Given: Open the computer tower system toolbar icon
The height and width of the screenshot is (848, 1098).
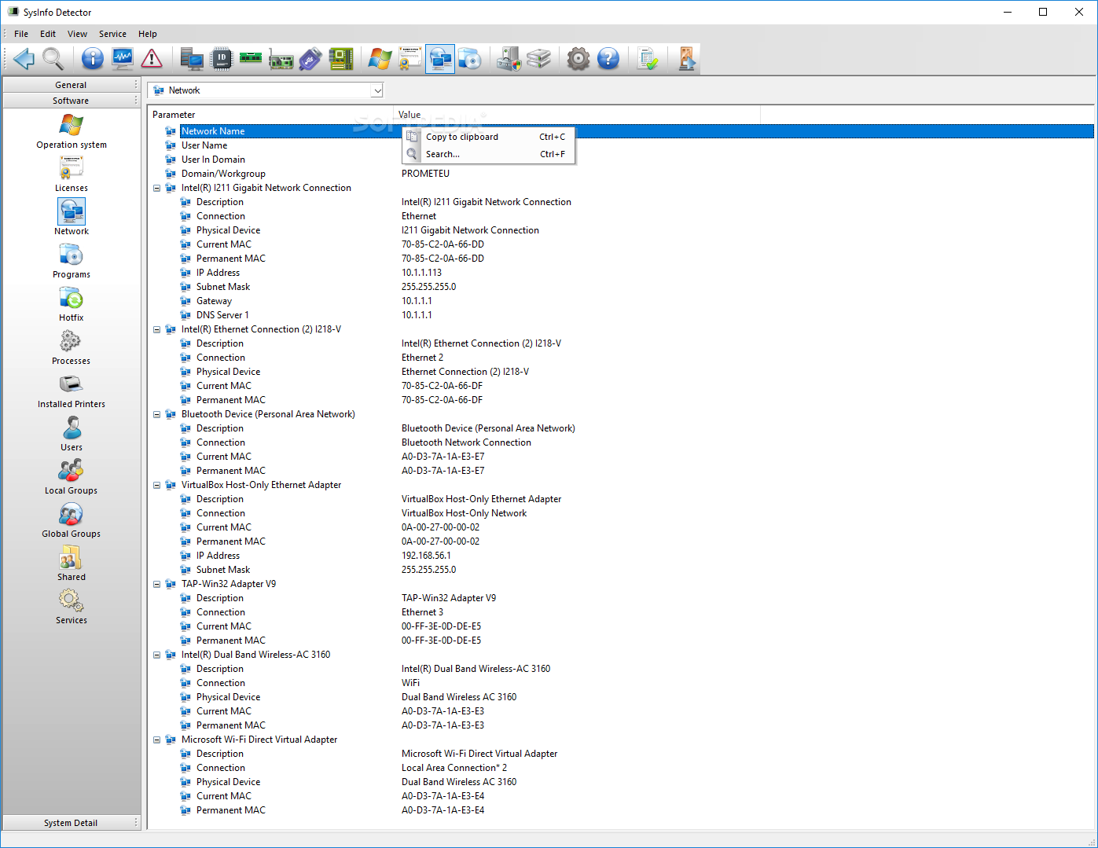Looking at the screenshot, I should click(192, 59).
